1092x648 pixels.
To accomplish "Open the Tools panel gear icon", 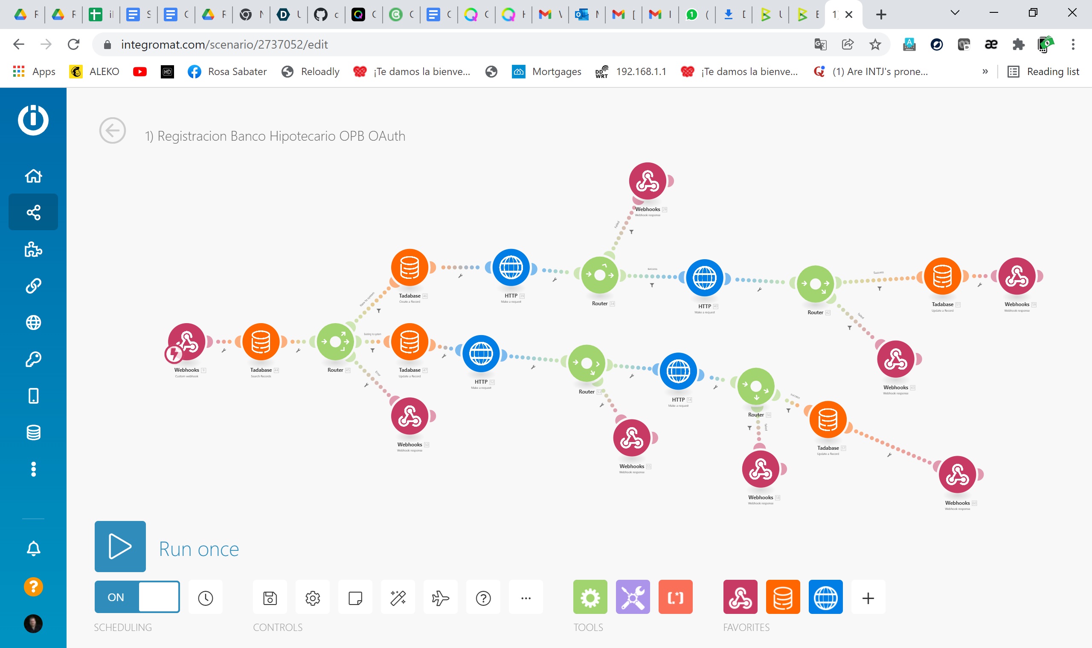I will [x=590, y=597].
